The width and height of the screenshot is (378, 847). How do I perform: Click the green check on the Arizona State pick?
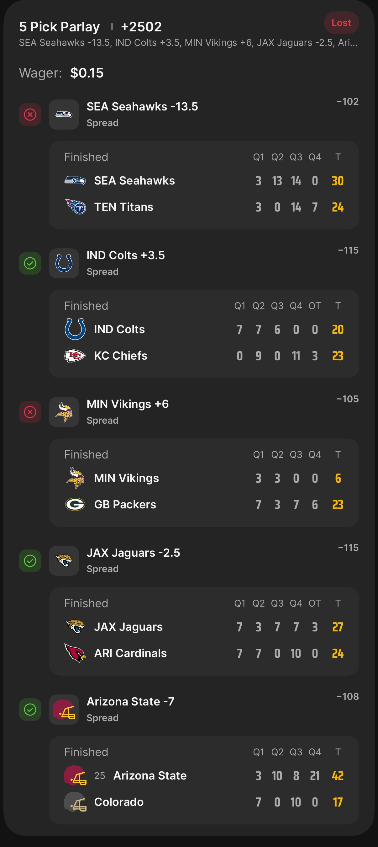click(x=30, y=710)
